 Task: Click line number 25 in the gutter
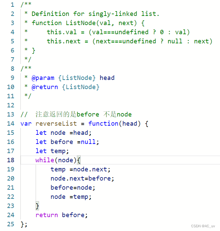click(x=11, y=224)
